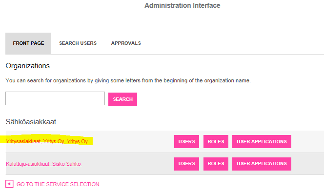Click the back arrow icon near service selection
Screen dimensions: 324x192
9,184
